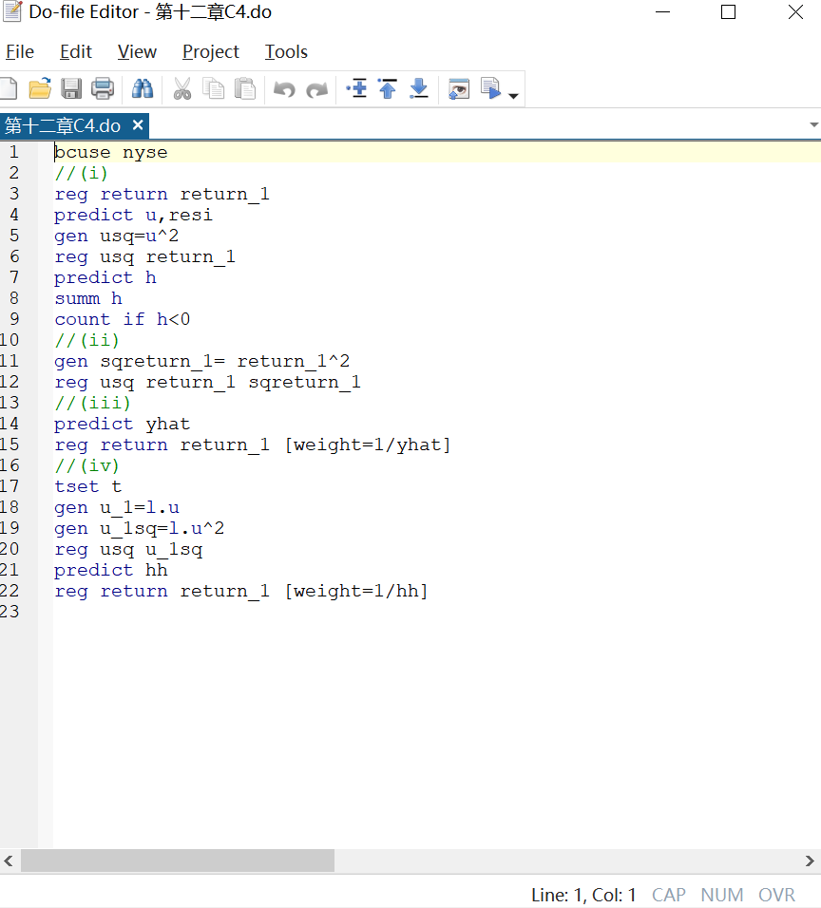
Task: Click the horizontal scrollbar right arrow
Action: click(811, 861)
